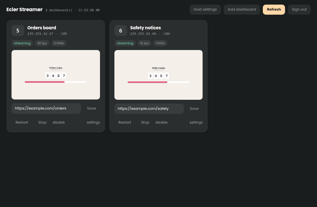Save the Orders board URL
The width and height of the screenshot is (317, 207).
(91, 108)
